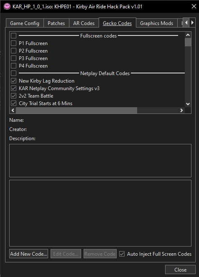This screenshot has width=199, height=277.
Task: Click the code list scroll down arrow
Action: (x=188, y=104)
